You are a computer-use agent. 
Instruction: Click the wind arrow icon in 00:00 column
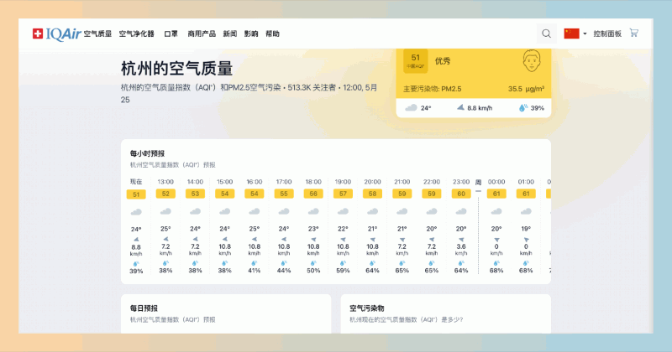pyautogui.click(x=496, y=240)
